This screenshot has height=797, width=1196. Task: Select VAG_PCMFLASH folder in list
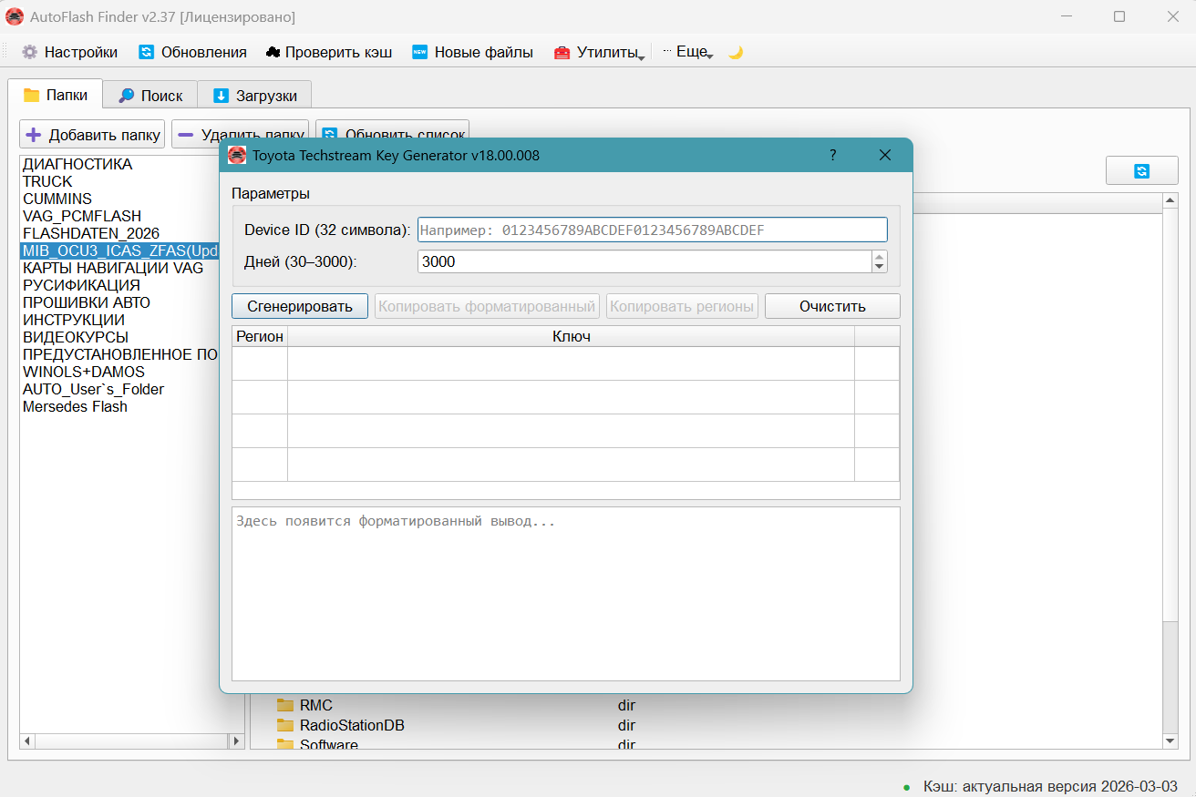point(82,216)
